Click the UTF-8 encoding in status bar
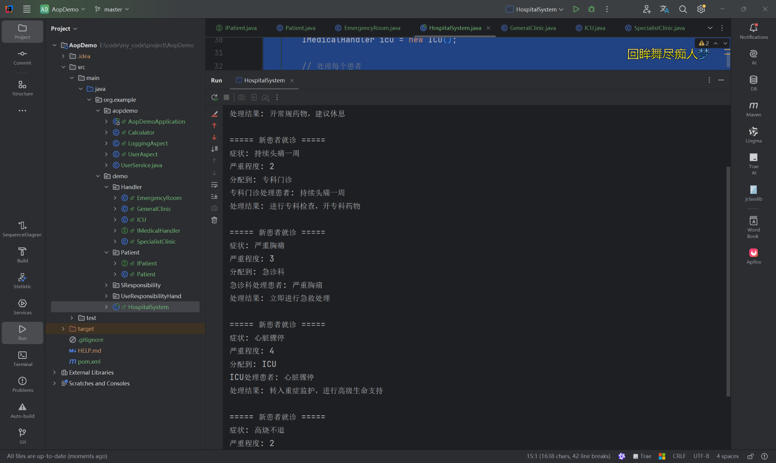The width and height of the screenshot is (776, 463). point(701,456)
